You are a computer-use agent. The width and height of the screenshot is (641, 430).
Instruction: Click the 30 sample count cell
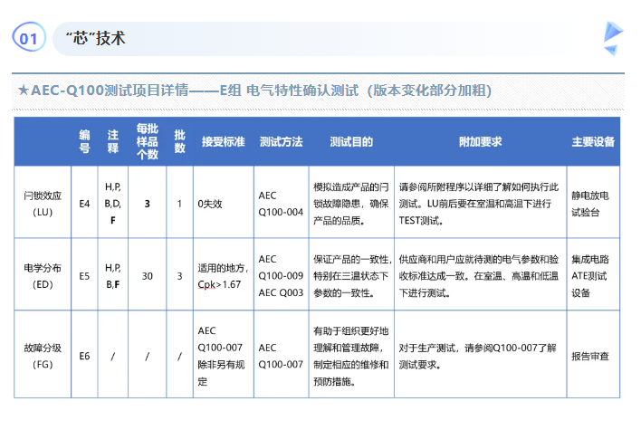pyautogui.click(x=148, y=276)
